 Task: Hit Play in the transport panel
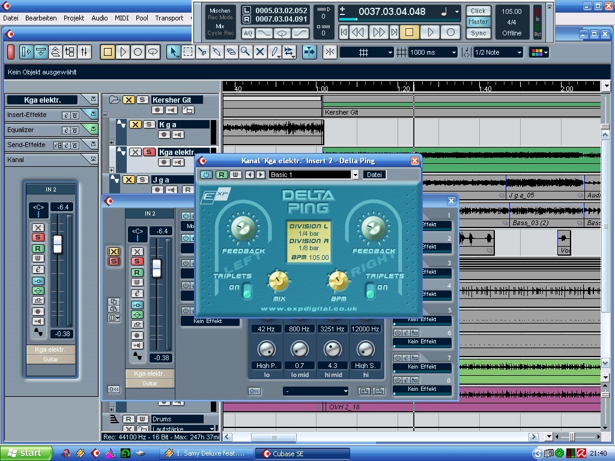click(430, 32)
